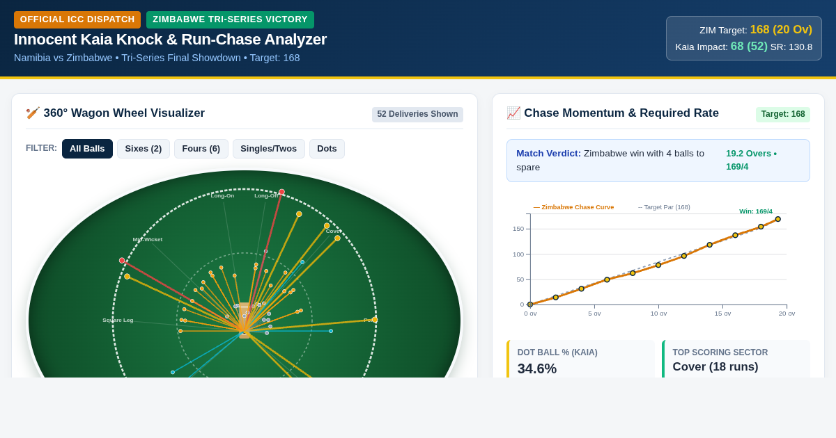Click the red six marker near Mid-Wicket
The height and width of the screenshot is (438, 836).
coord(122,261)
